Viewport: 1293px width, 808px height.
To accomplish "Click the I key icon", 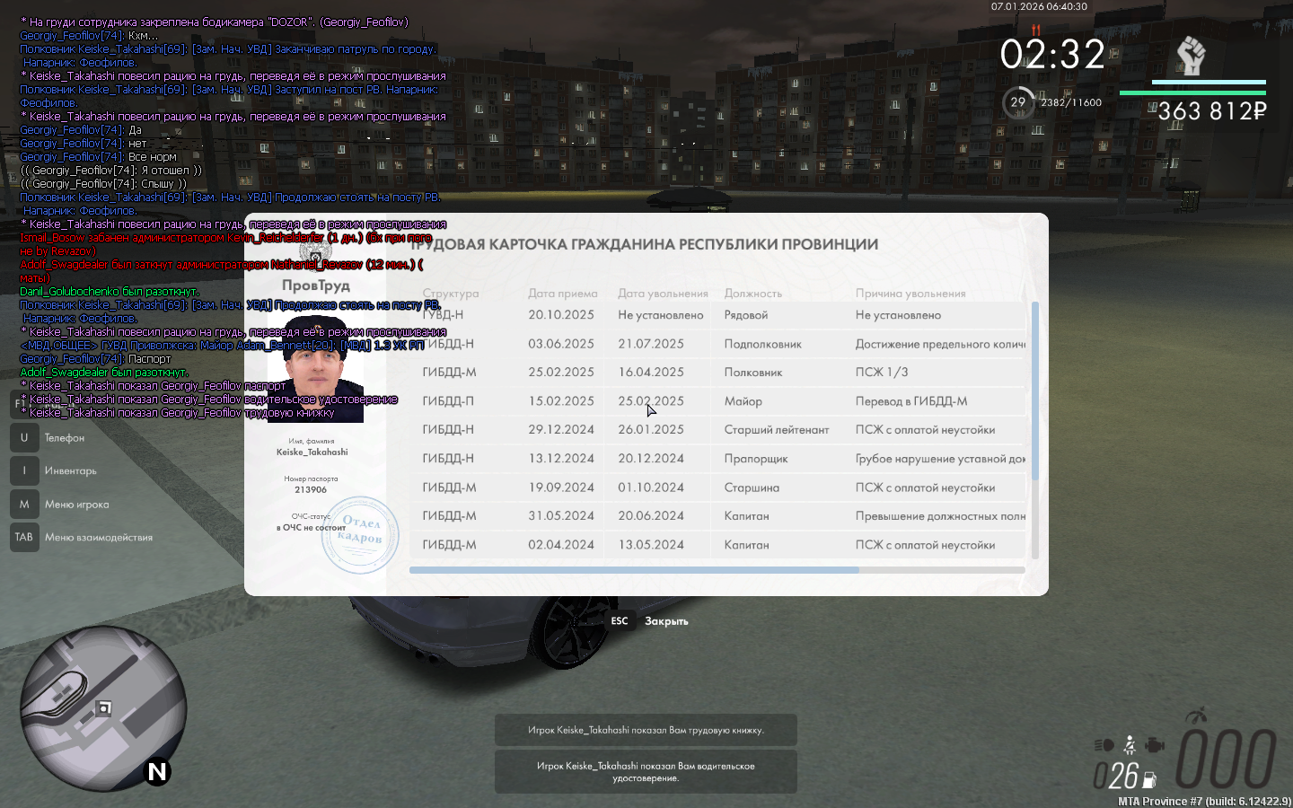I will pyautogui.click(x=24, y=470).
